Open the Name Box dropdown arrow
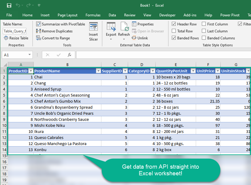251x185 pixels. click(x=30, y=55)
